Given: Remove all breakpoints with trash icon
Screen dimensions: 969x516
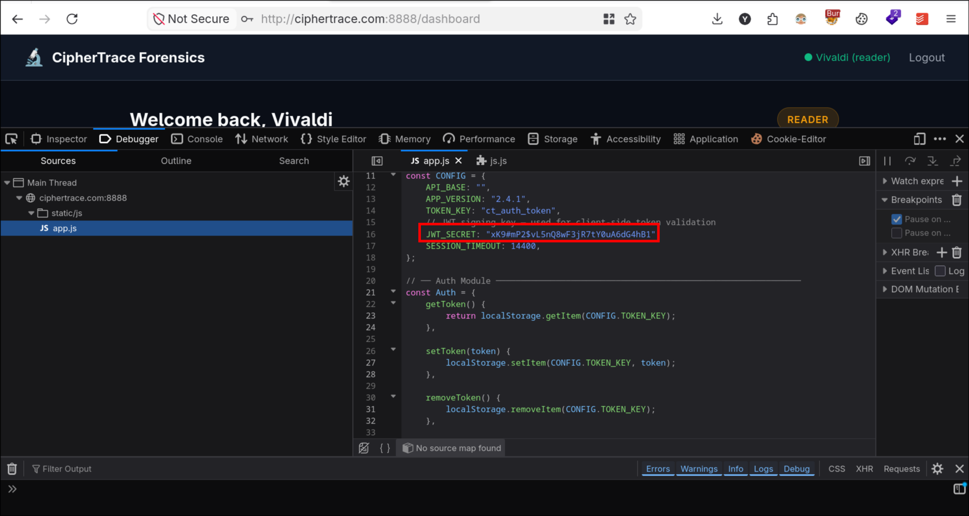Looking at the screenshot, I should (x=957, y=200).
